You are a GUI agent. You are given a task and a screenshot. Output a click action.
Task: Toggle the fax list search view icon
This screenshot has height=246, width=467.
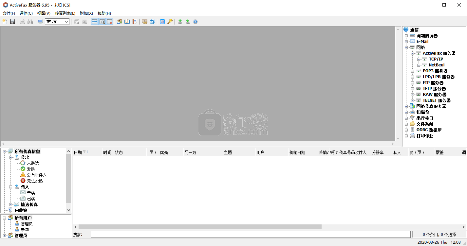pyautogui.click(x=102, y=22)
